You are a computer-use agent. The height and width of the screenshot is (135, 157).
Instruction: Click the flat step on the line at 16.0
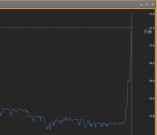(x=129, y=81)
